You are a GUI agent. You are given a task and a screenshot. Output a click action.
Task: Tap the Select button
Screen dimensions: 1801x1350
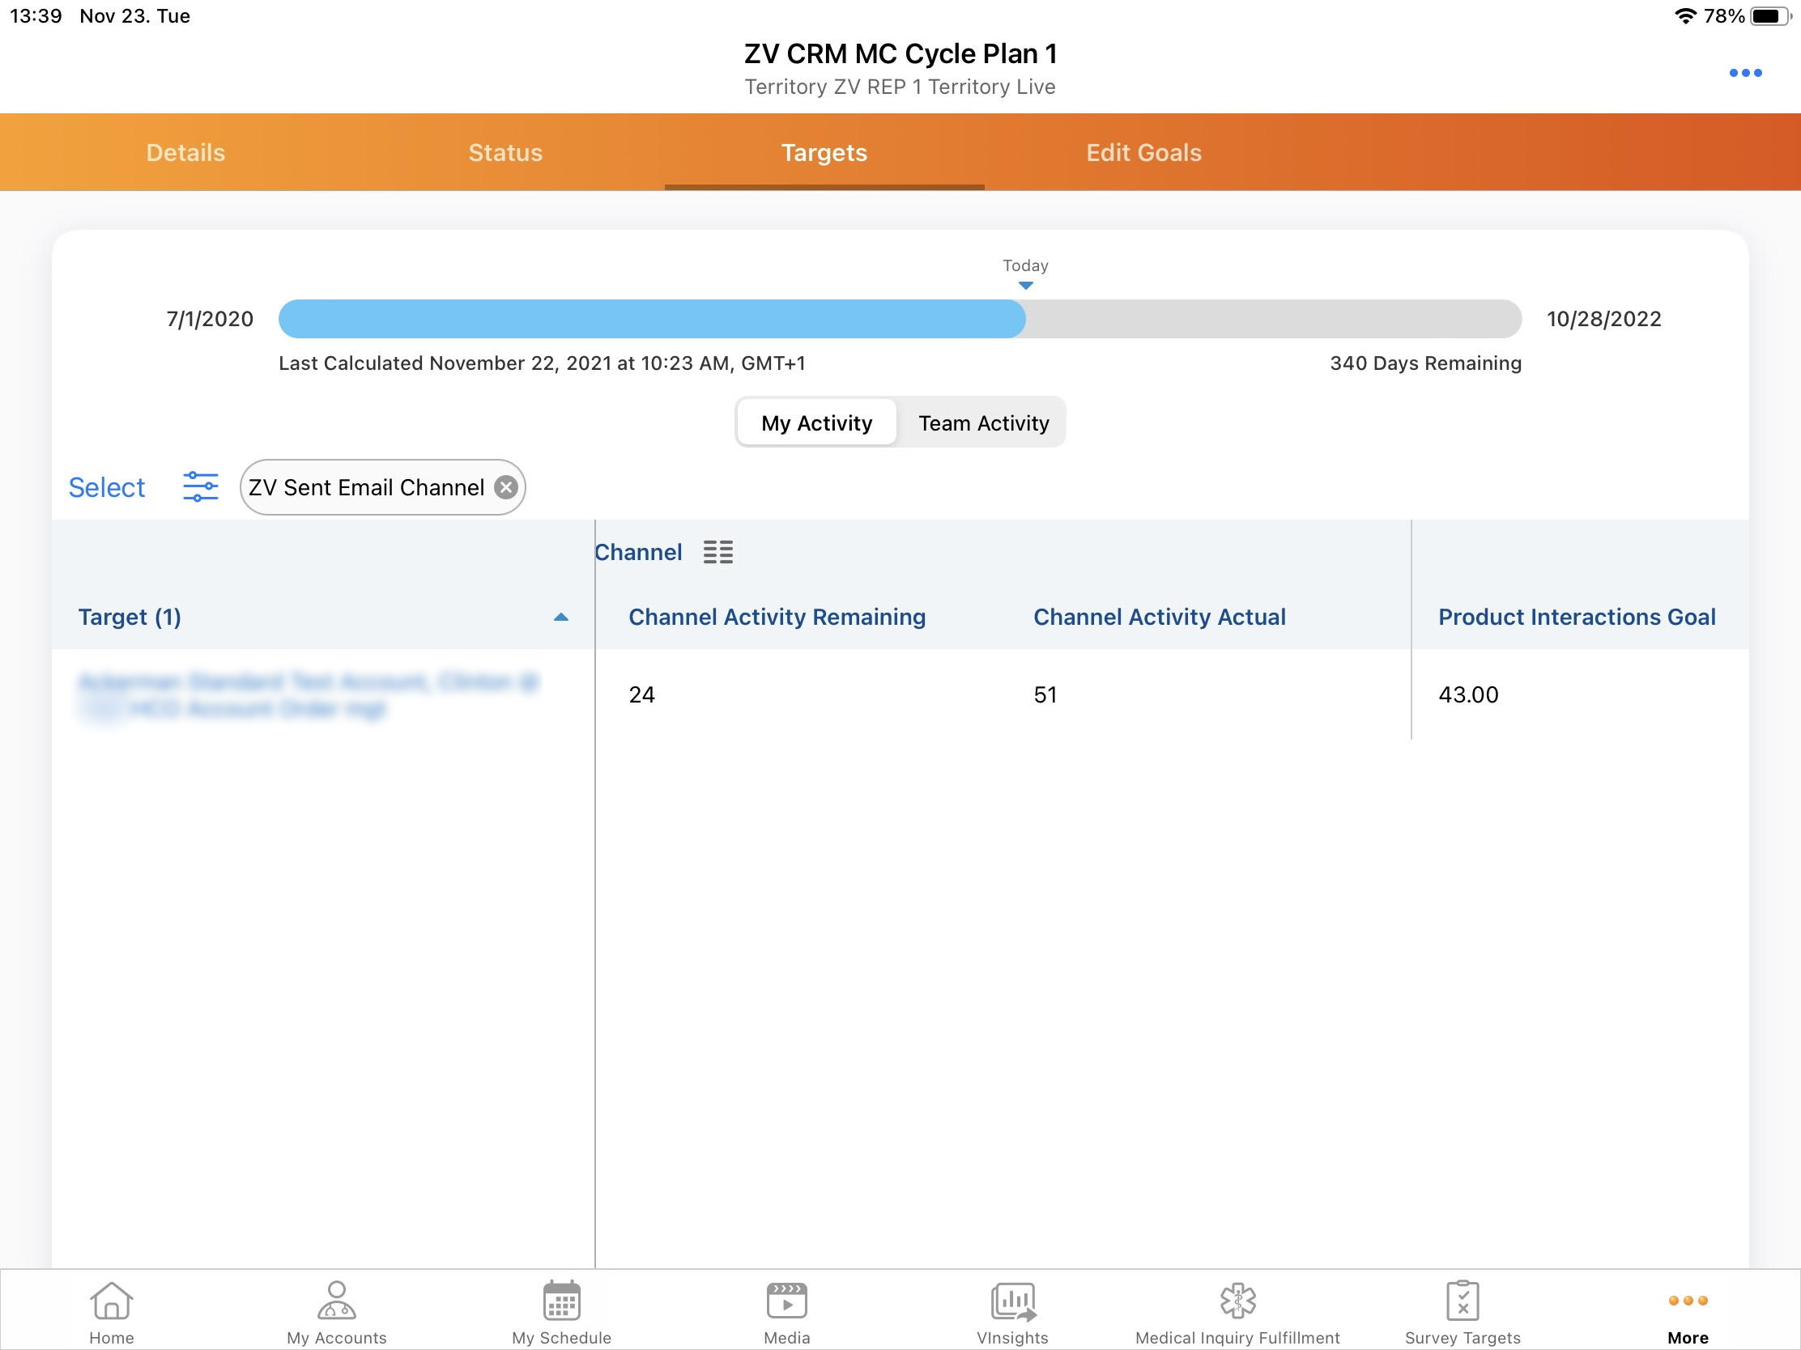point(107,486)
